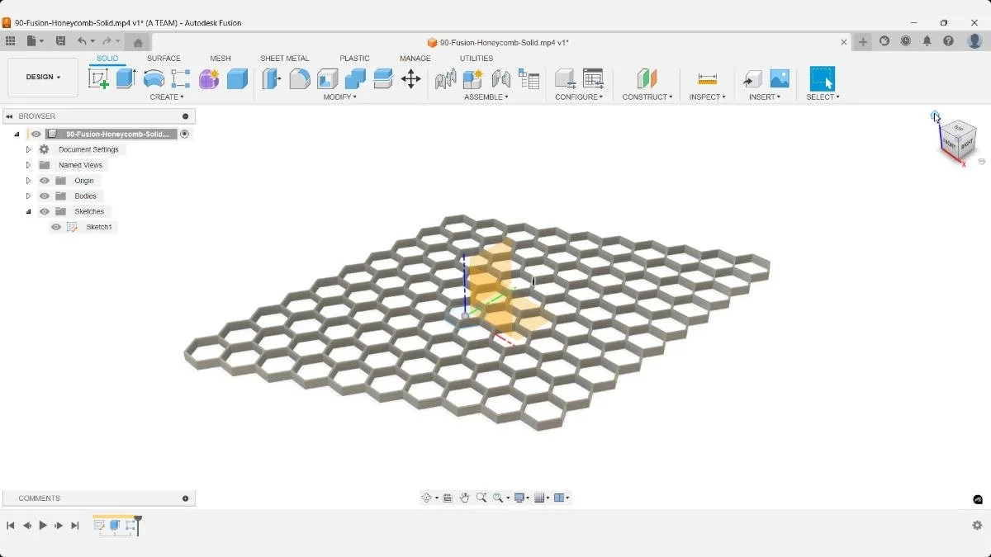Activate the Orbit tool in navigation bar
This screenshot has width=991, height=557.
click(428, 498)
